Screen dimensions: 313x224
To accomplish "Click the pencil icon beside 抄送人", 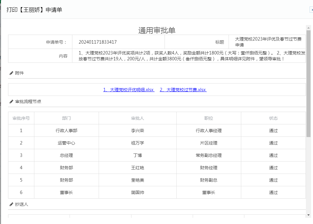I will [11, 204].
